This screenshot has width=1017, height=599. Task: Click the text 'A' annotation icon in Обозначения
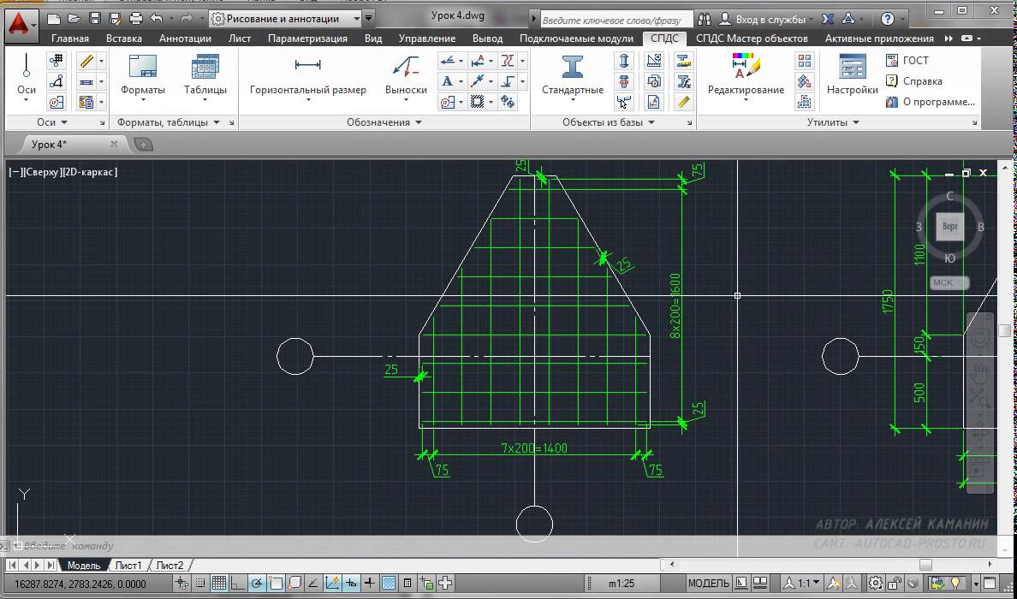click(x=447, y=81)
